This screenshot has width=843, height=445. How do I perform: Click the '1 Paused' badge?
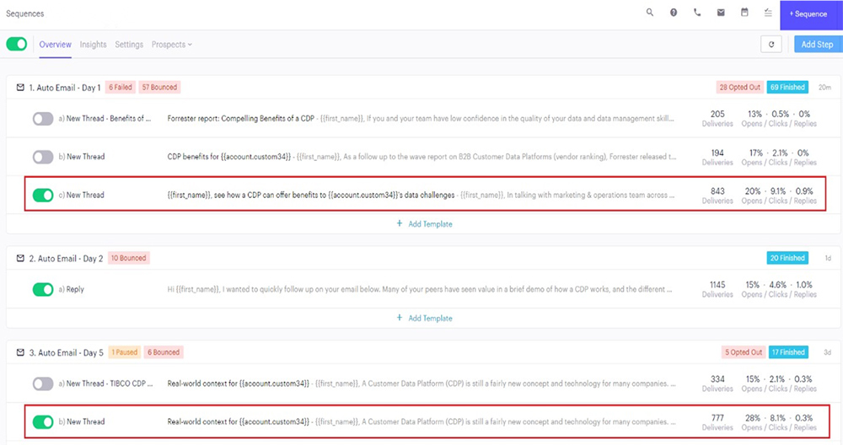pos(125,352)
